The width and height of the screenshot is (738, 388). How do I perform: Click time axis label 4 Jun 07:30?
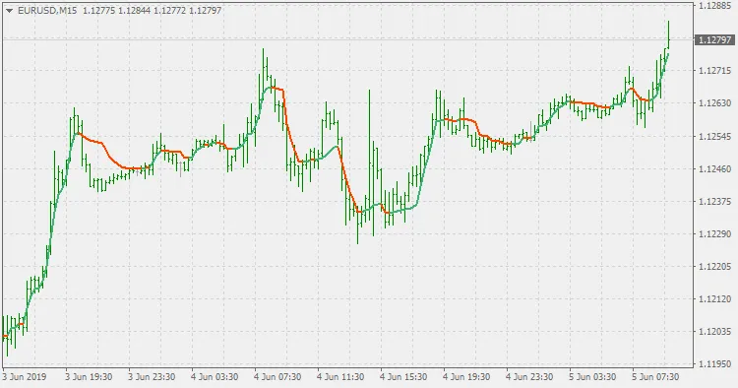(277, 377)
